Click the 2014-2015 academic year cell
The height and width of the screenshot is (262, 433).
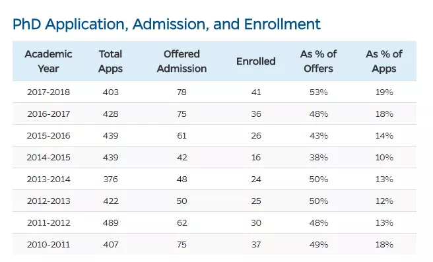click(49, 157)
